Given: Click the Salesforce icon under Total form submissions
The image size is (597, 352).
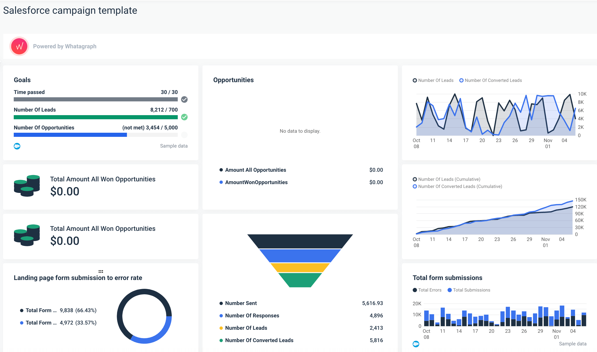Looking at the screenshot, I should coord(416,343).
